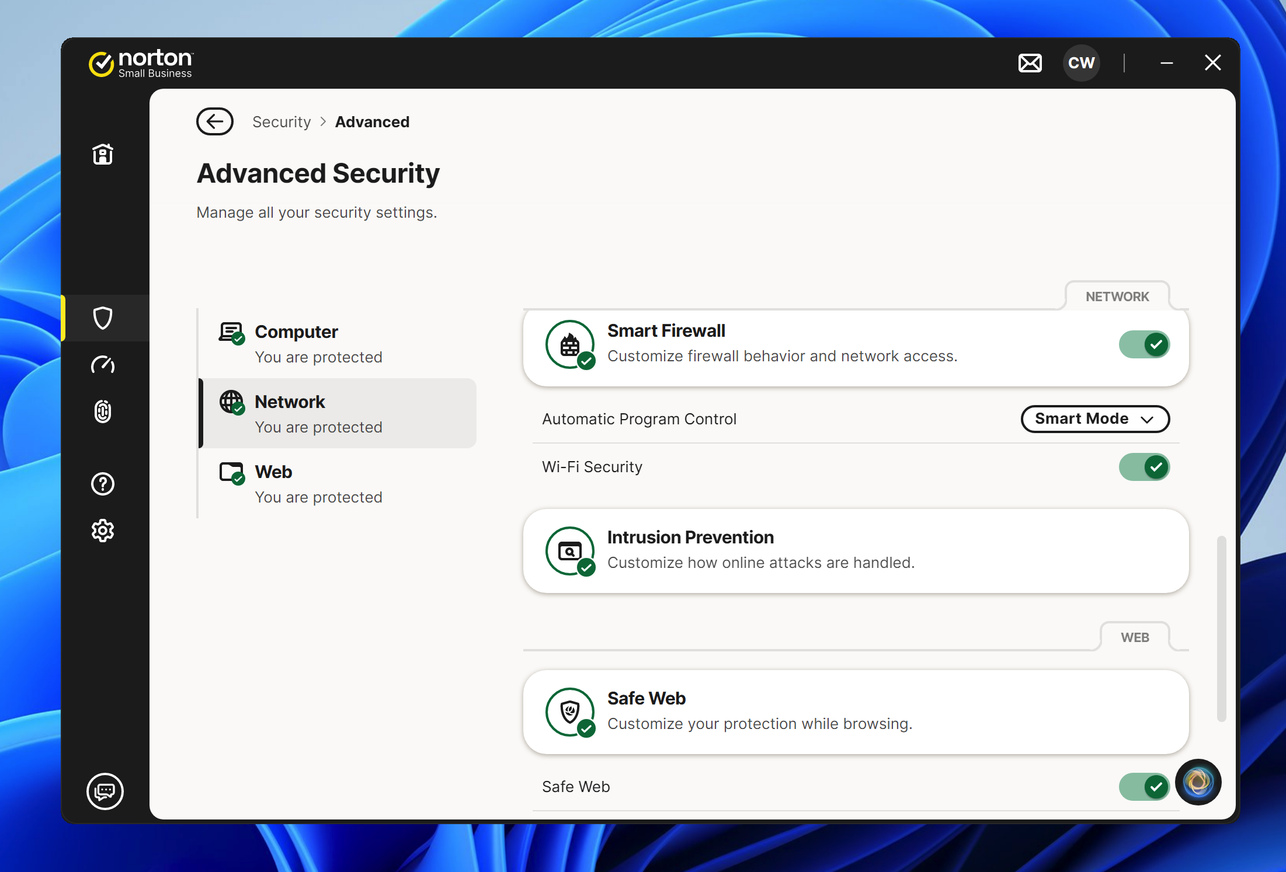The height and width of the screenshot is (872, 1286).
Task: Open the chat support icon at bottom-left
Action: pos(105,791)
